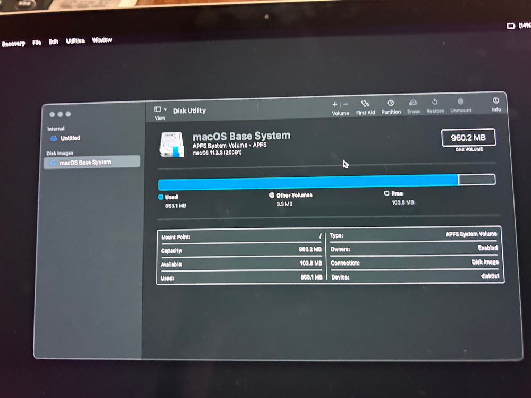531x398 pixels.
Task: Click the free-space portion of storage bar
Action: tap(477, 180)
